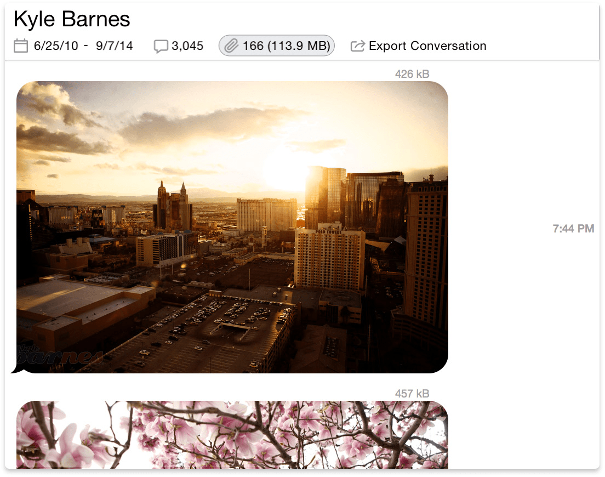
Task: Select the export icon next to Export Conversation
Action: 357,46
